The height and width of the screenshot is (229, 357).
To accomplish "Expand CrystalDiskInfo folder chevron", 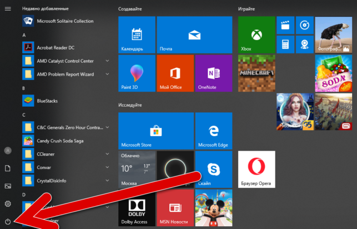I will pos(107,181).
